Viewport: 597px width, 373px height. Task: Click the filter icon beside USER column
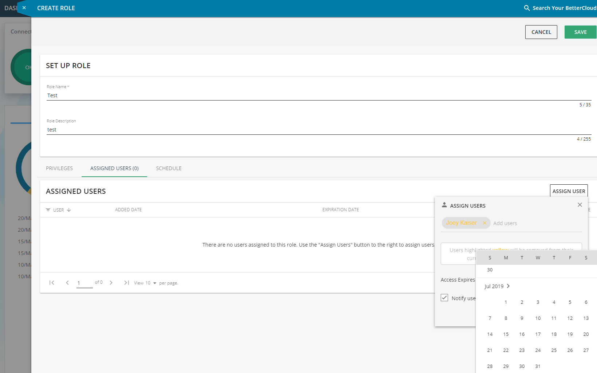pyautogui.click(x=48, y=210)
